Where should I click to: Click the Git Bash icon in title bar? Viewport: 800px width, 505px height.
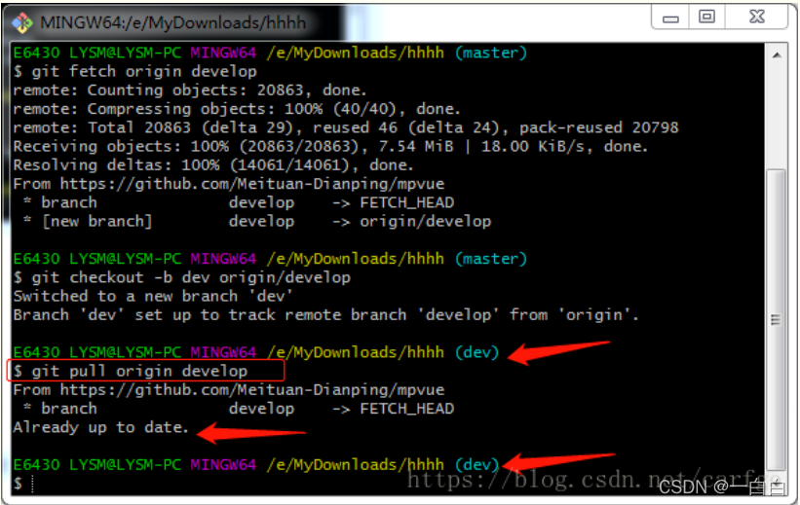(x=22, y=23)
